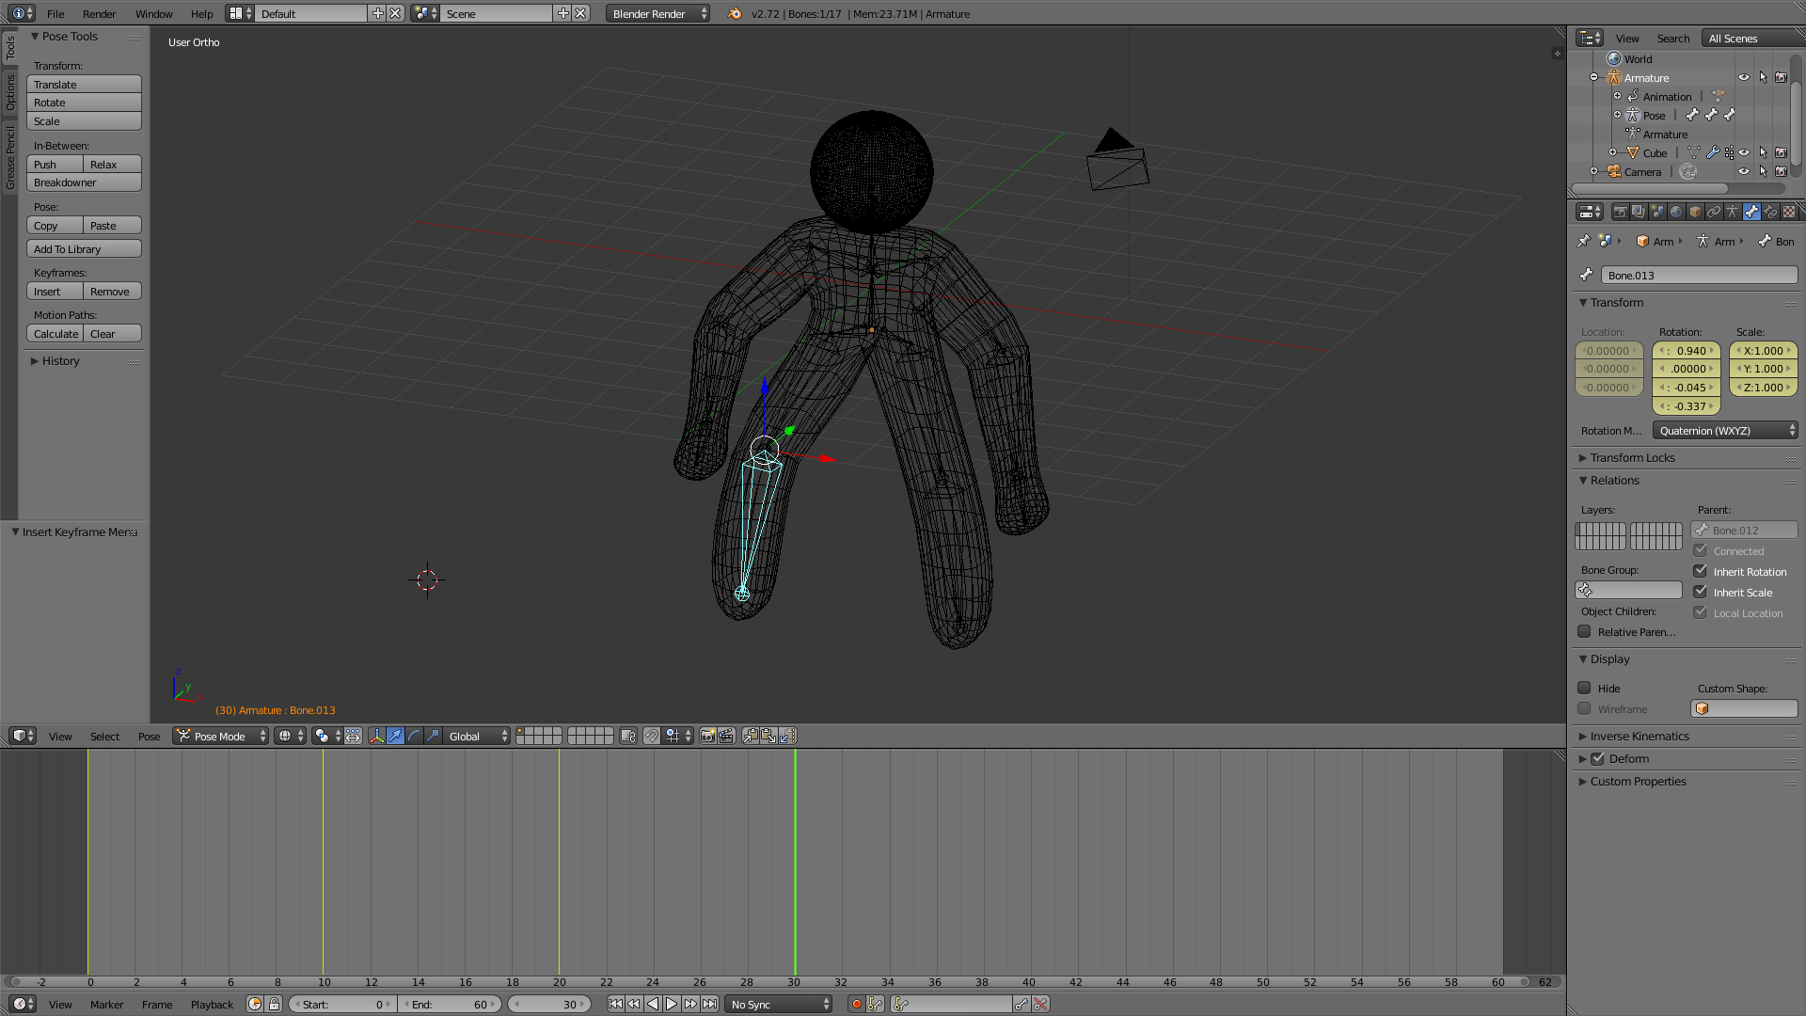Open the Object properties cube tab
Image resolution: width=1806 pixels, height=1016 pixels.
[x=1695, y=212]
